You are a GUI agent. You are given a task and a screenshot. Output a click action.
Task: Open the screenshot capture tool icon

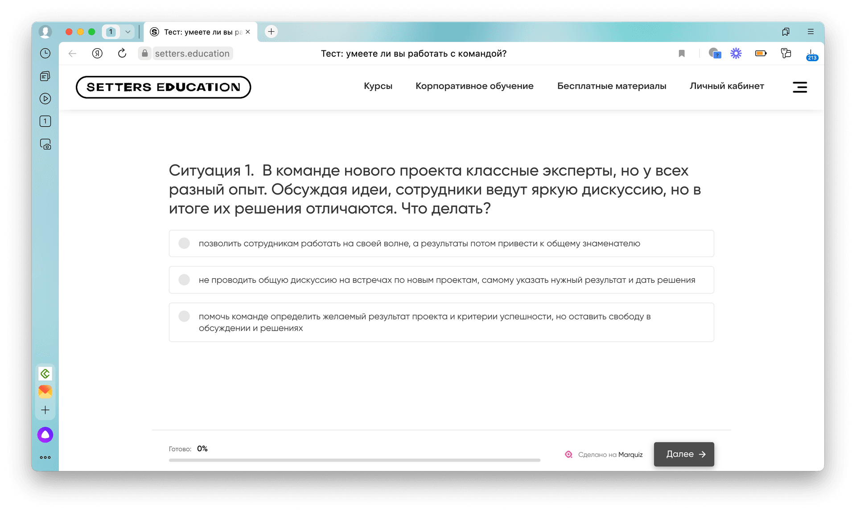[45, 145]
